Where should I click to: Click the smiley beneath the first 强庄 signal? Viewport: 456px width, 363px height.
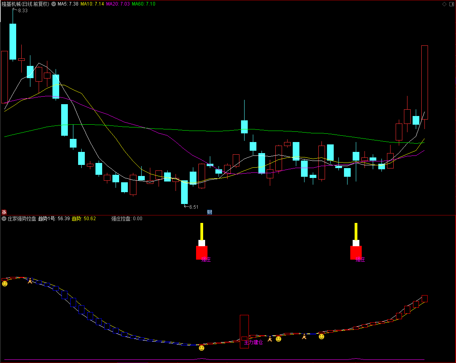coord(202,348)
